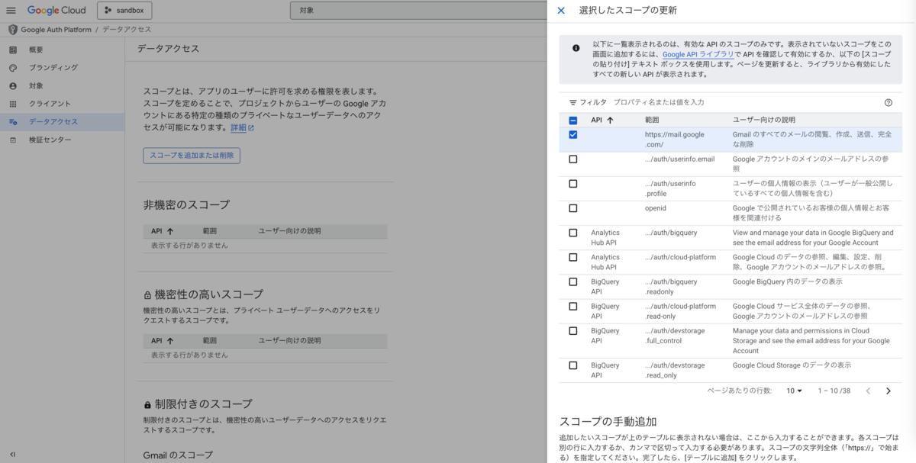Screen dimensions: 916x463
Task: Select クライアント in the sidebar
Action: pos(50,104)
